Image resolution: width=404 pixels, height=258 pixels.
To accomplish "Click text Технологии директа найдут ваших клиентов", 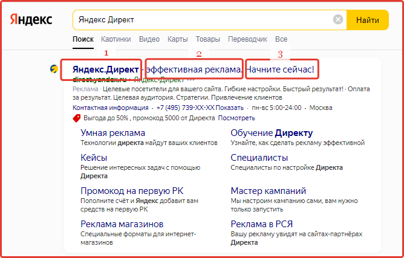I will pos(149,143).
